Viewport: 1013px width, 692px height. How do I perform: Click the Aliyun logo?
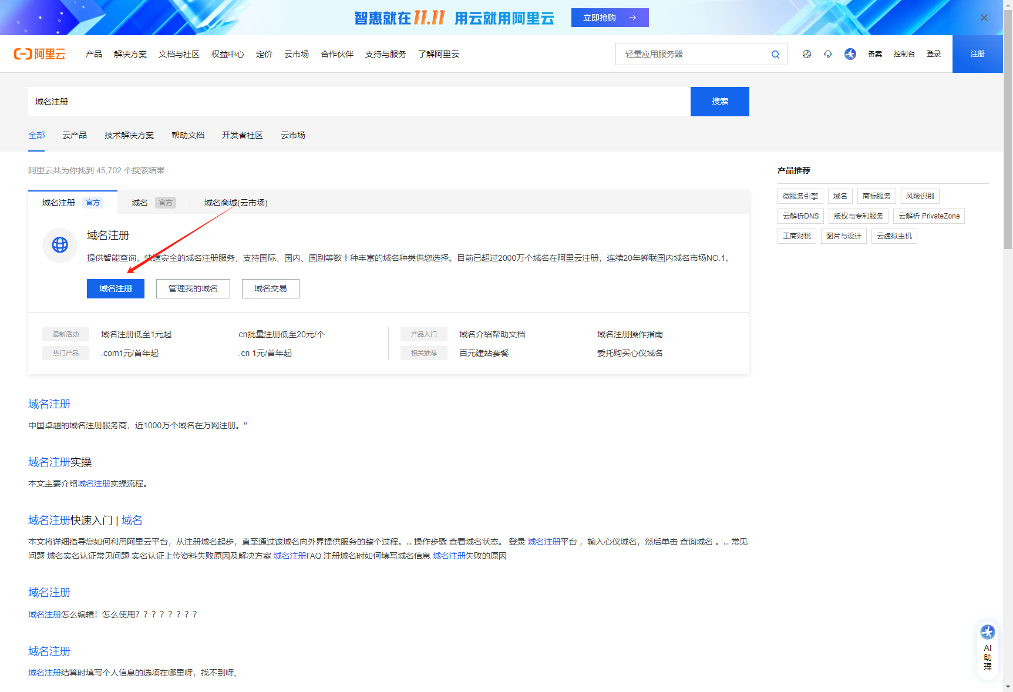click(x=39, y=54)
